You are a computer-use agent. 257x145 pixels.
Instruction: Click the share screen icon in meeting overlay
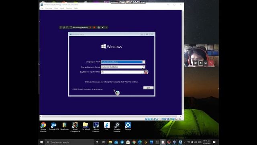pyautogui.click(x=206, y=63)
